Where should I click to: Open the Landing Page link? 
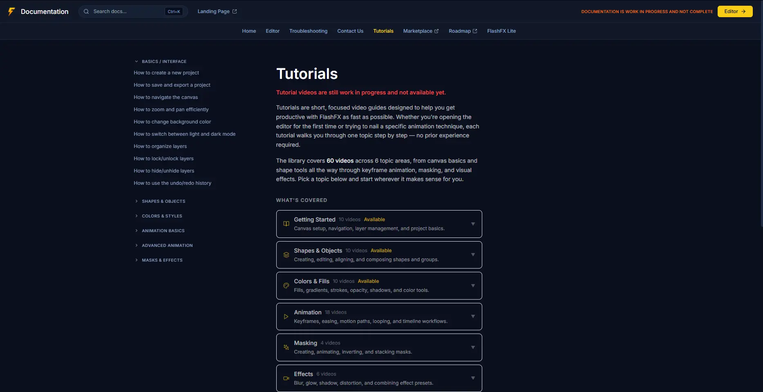coord(217,11)
